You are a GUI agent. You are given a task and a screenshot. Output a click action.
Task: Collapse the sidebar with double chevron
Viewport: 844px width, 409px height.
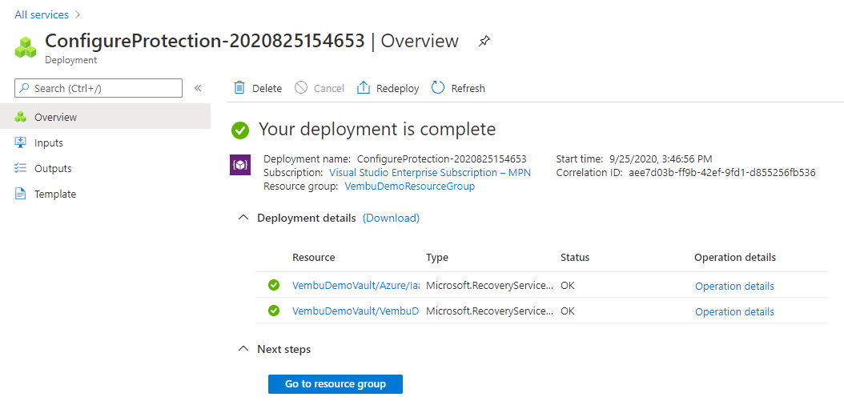[x=198, y=88]
